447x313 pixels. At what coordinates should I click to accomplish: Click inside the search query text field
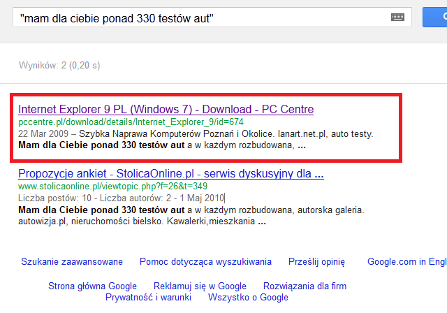(x=203, y=17)
